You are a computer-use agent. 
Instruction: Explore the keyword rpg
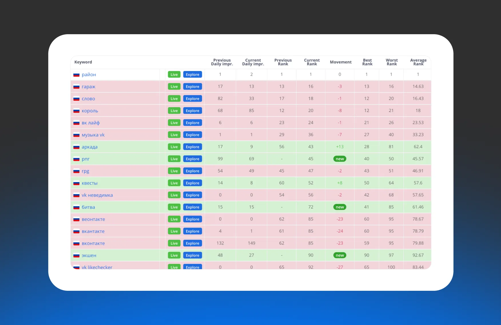click(x=192, y=171)
